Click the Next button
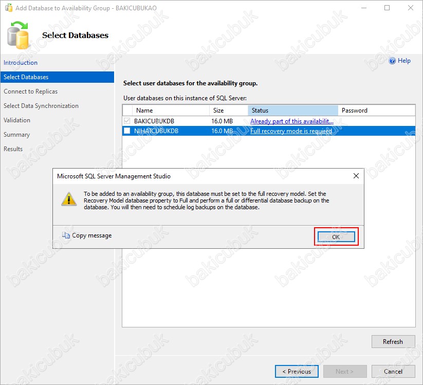The height and width of the screenshot is (385, 423). coord(345,372)
